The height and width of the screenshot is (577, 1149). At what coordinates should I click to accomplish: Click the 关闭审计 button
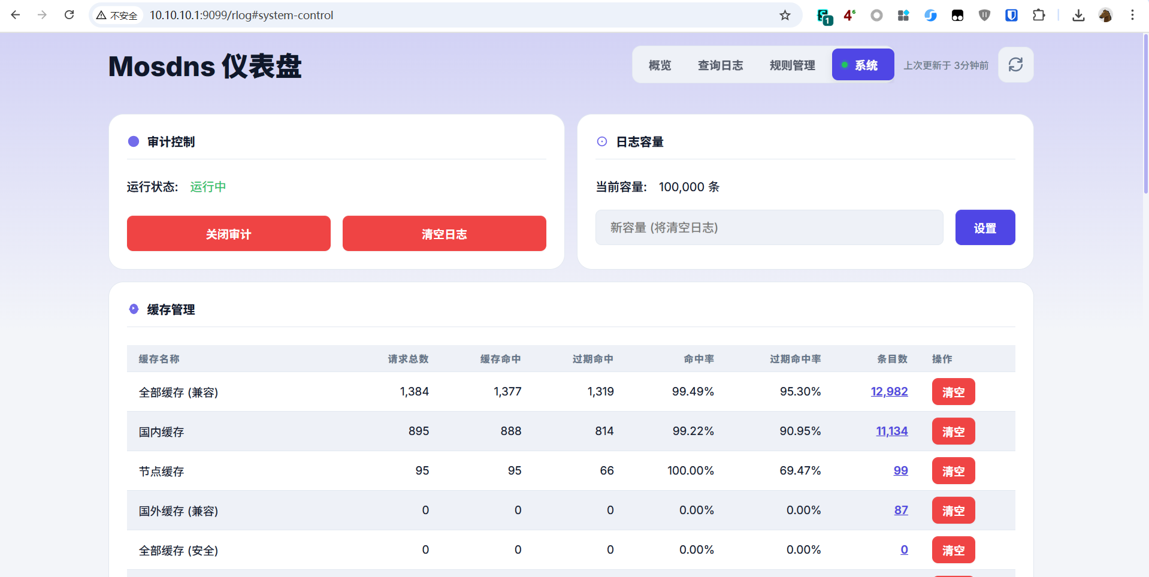tap(228, 234)
